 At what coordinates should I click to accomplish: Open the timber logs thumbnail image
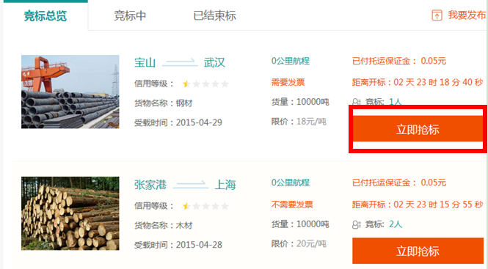70,213
